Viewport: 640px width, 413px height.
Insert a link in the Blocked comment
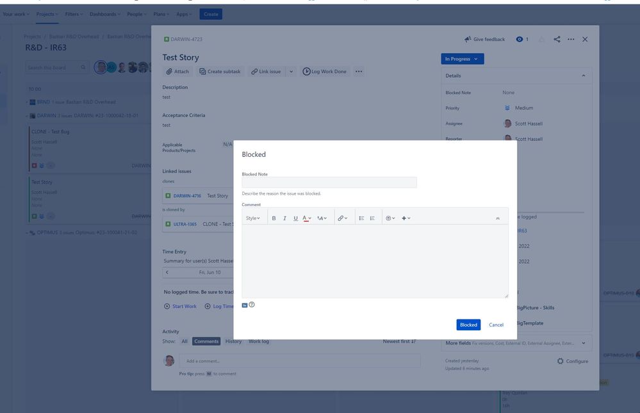pyautogui.click(x=341, y=218)
